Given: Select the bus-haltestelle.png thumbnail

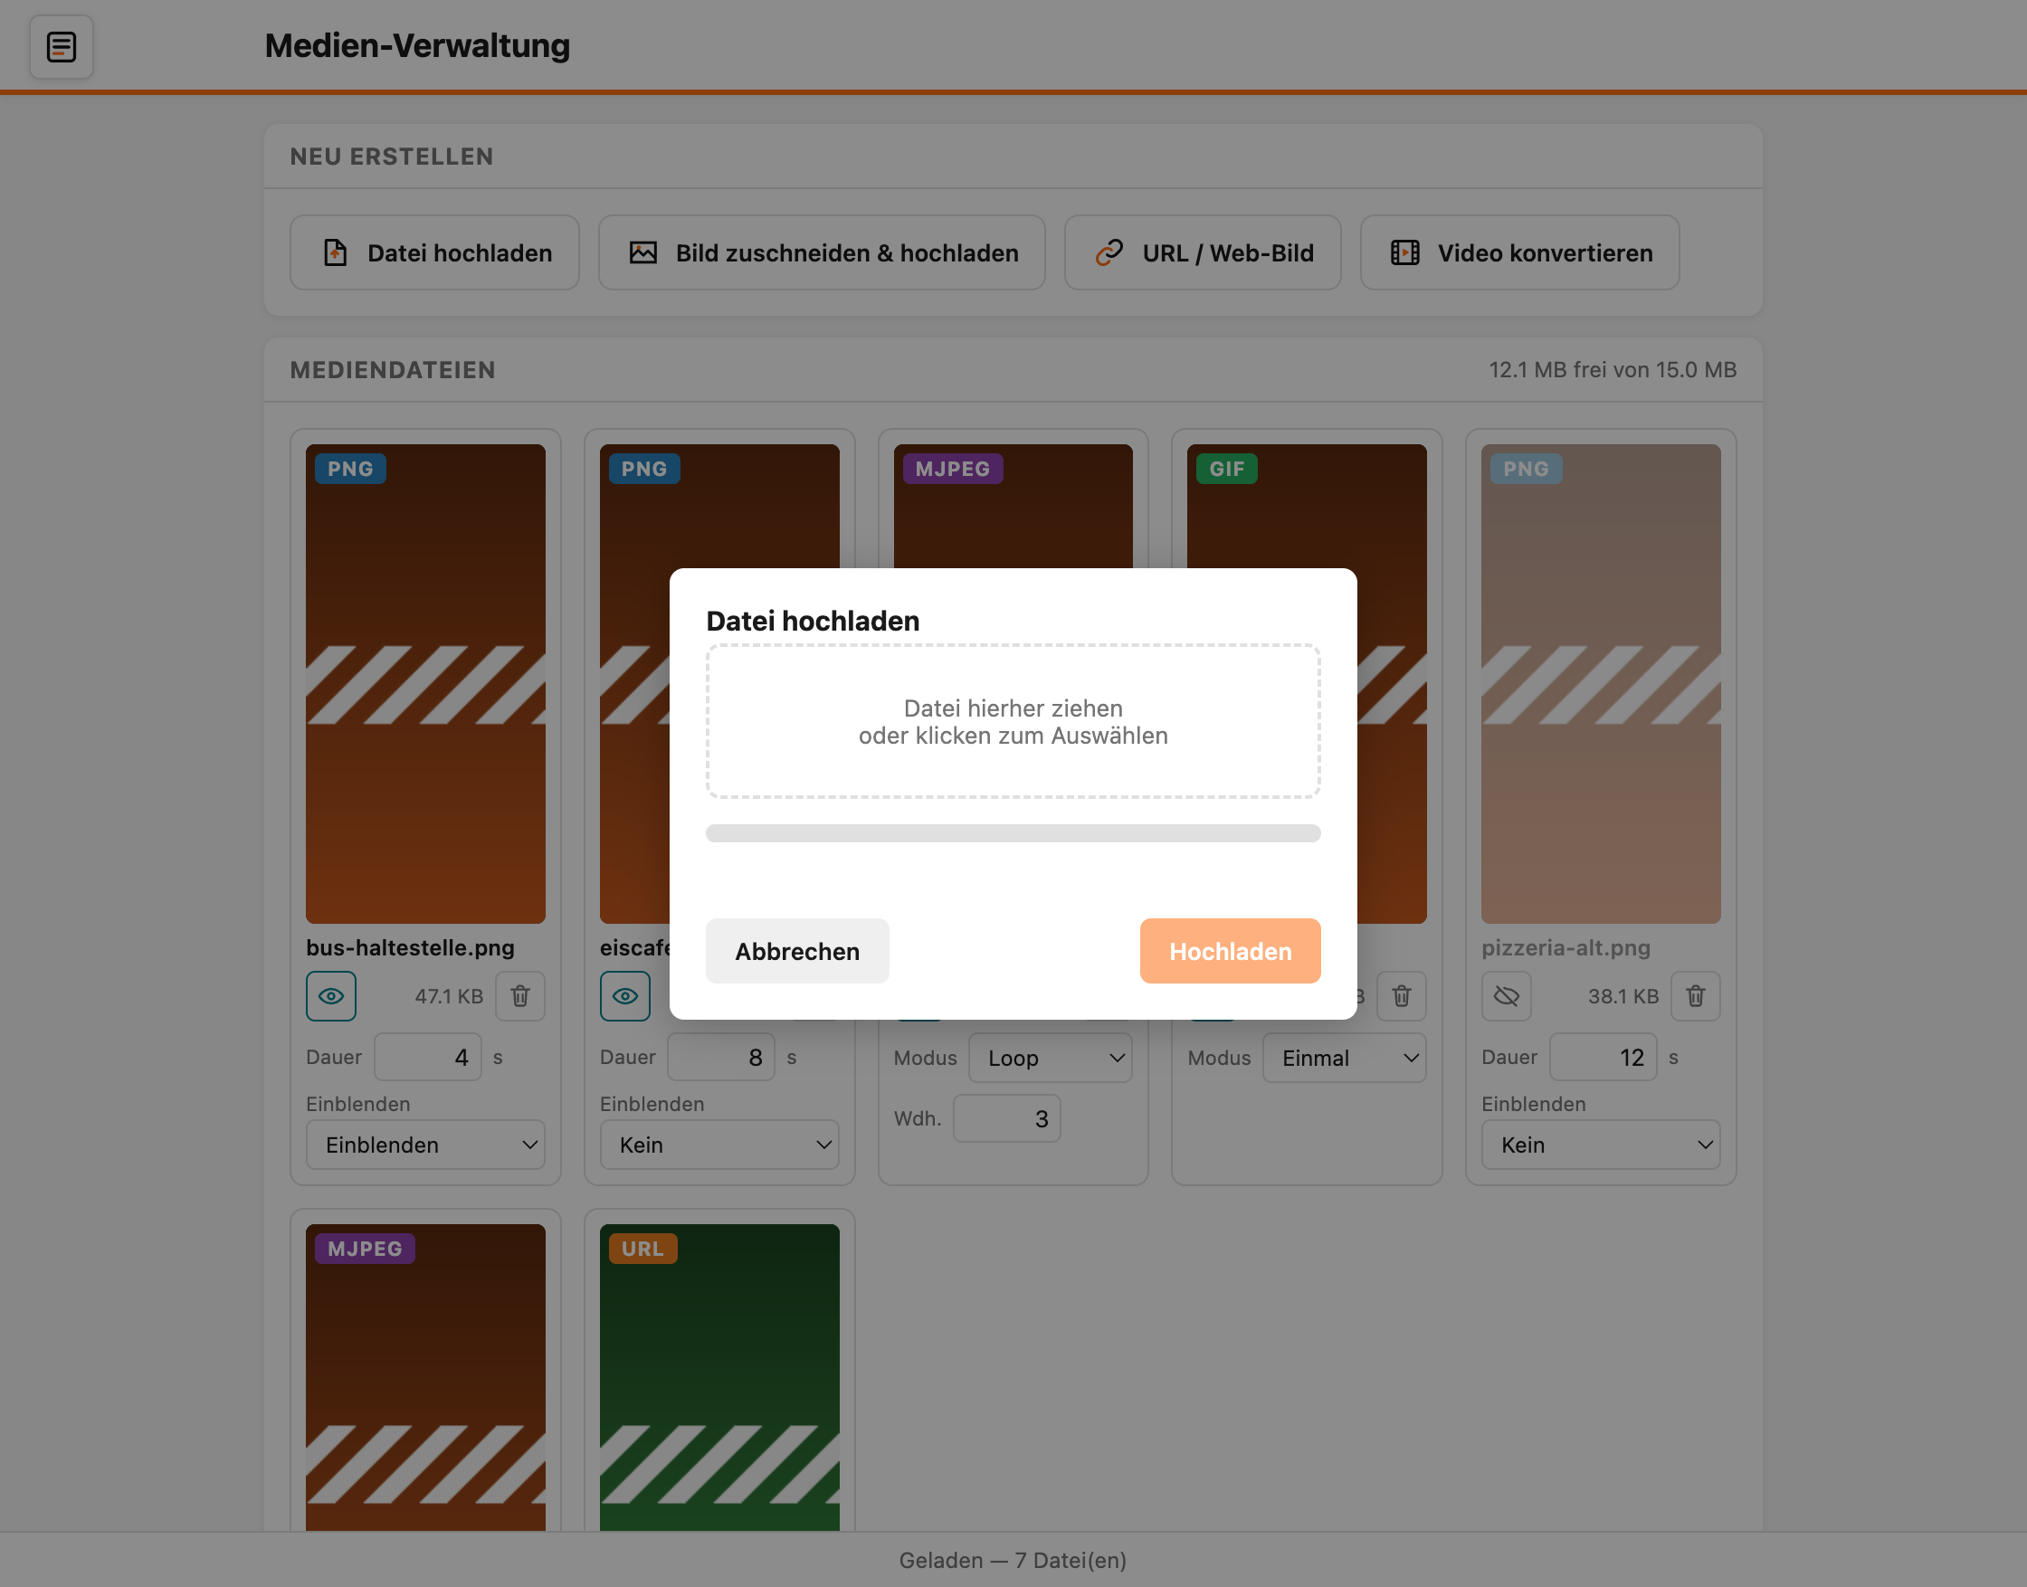Looking at the screenshot, I should [425, 684].
